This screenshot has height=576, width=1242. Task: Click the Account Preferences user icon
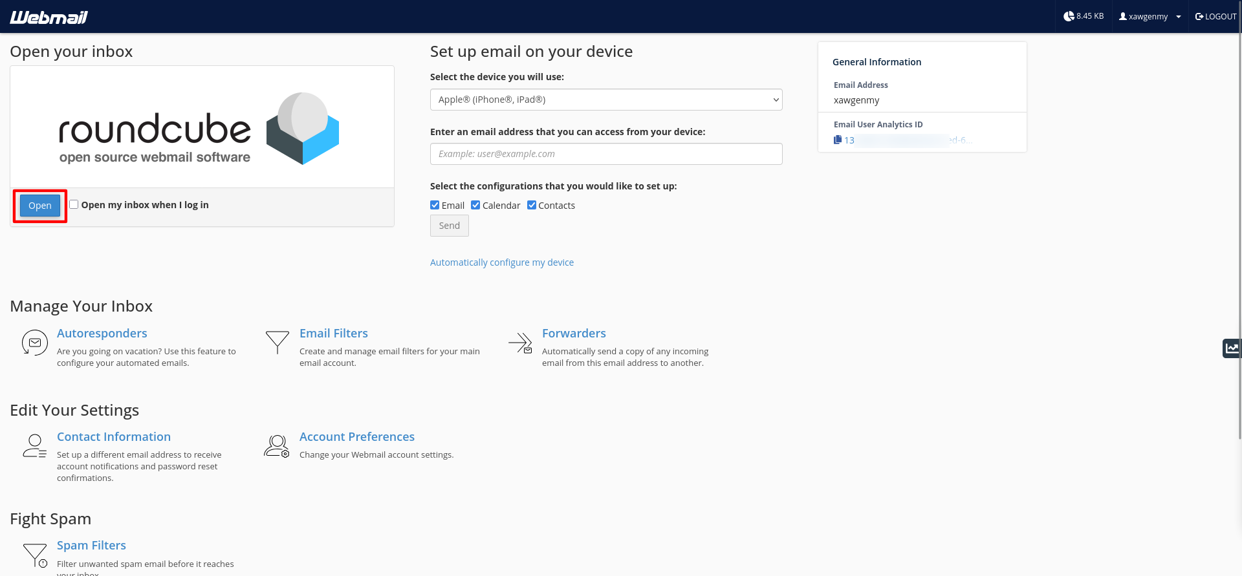(277, 446)
